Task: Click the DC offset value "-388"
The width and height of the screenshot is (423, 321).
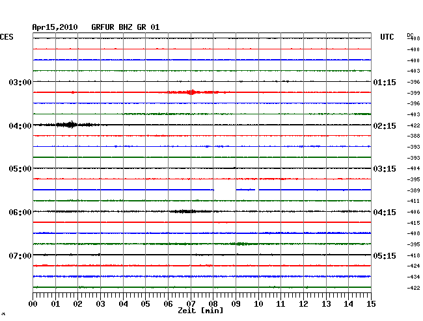Action: click(x=413, y=136)
